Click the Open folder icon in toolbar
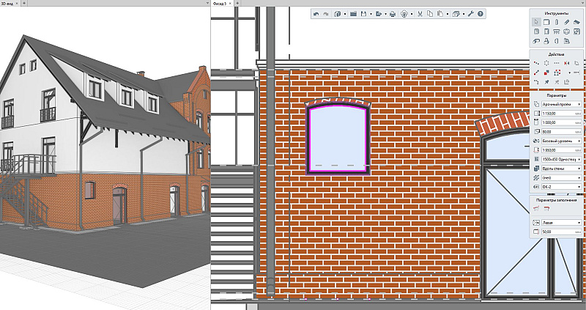This screenshot has height=310, width=586. 352,14
